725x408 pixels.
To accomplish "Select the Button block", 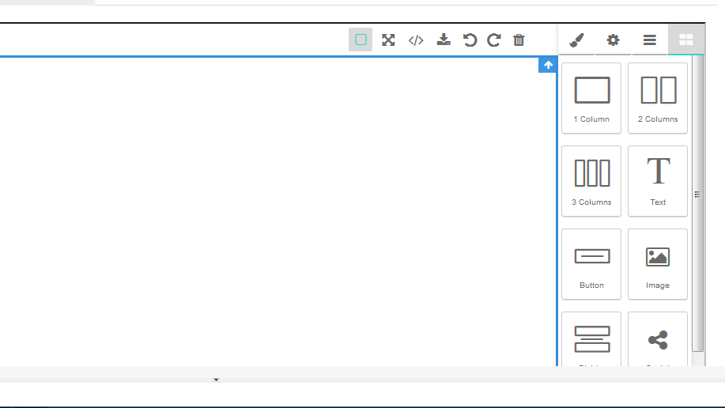I will pyautogui.click(x=591, y=264).
